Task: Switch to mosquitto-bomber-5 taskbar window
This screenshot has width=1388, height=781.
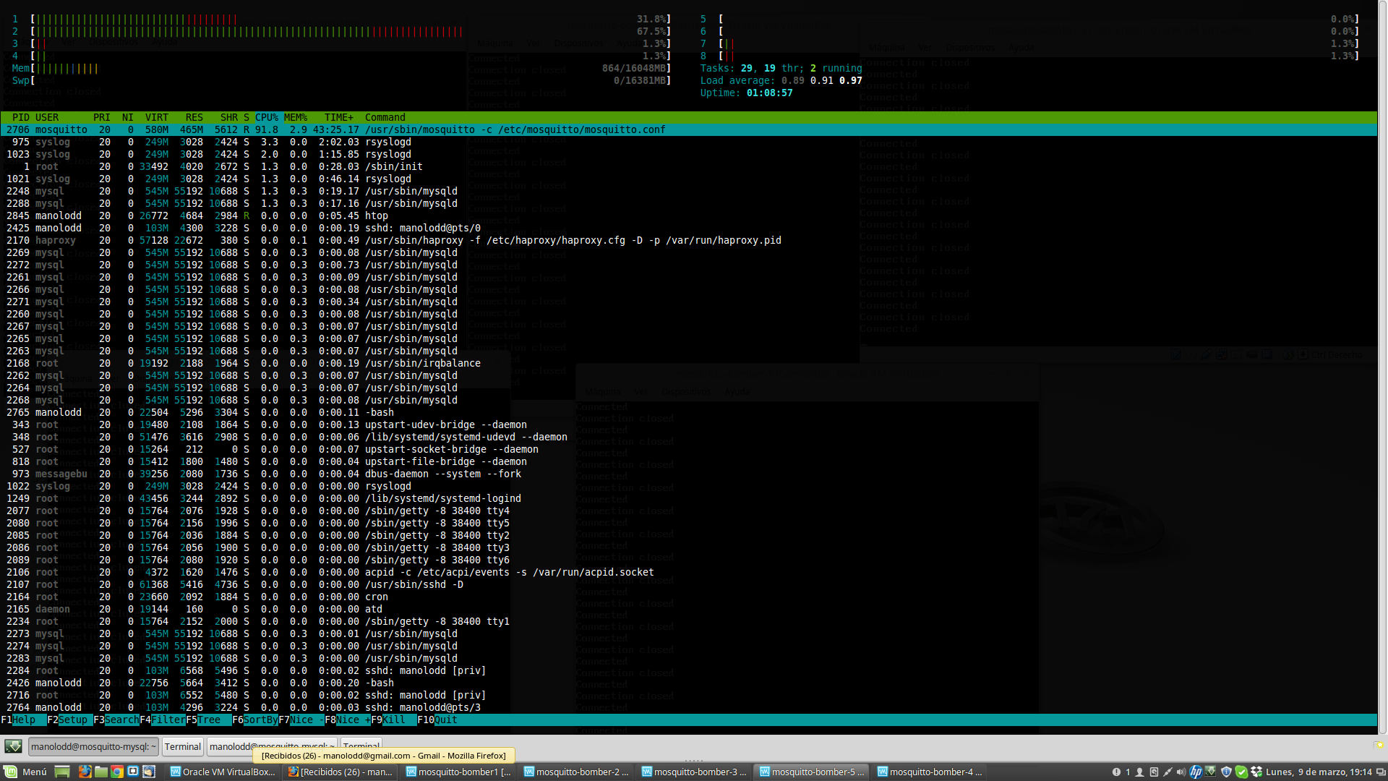Action: click(x=812, y=772)
